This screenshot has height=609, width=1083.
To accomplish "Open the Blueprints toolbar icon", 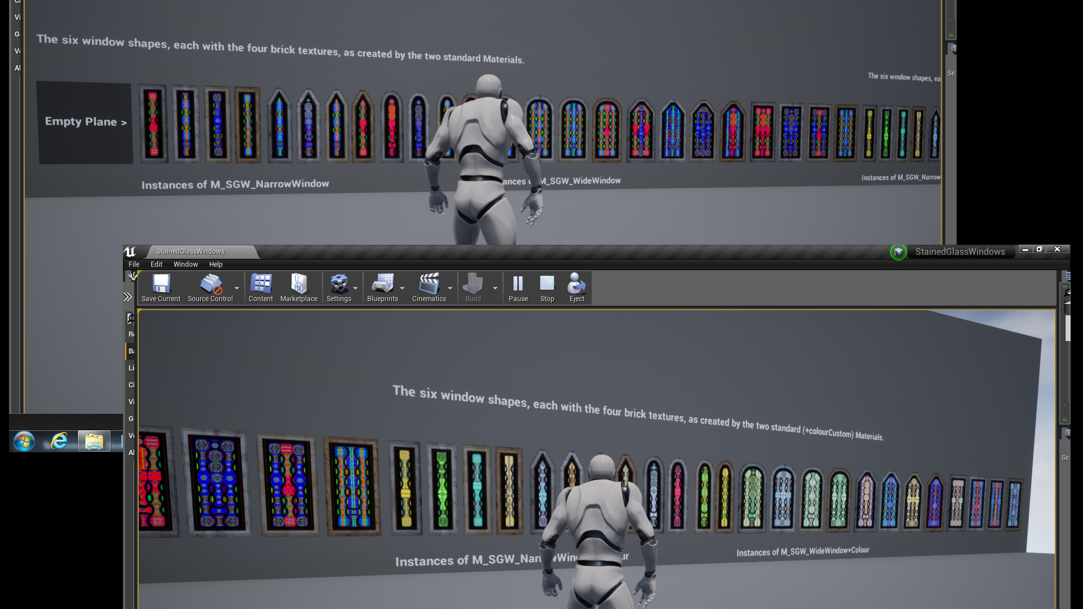I will click(383, 285).
